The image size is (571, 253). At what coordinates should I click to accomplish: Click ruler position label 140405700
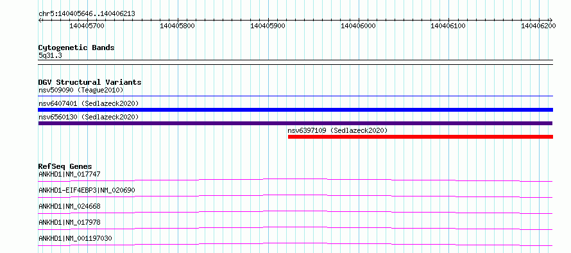[87, 26]
